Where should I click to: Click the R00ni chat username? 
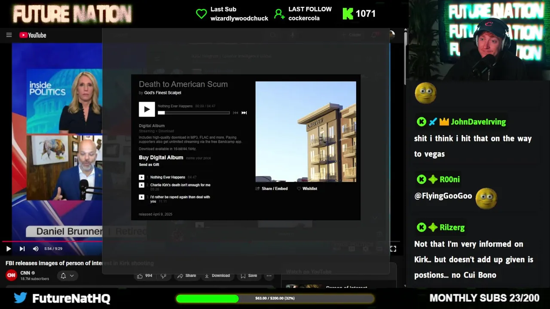tap(449, 179)
